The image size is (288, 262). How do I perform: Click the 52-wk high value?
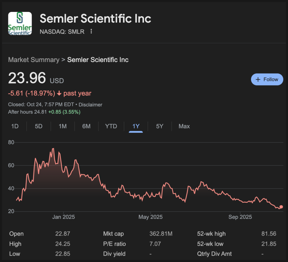click(268, 234)
